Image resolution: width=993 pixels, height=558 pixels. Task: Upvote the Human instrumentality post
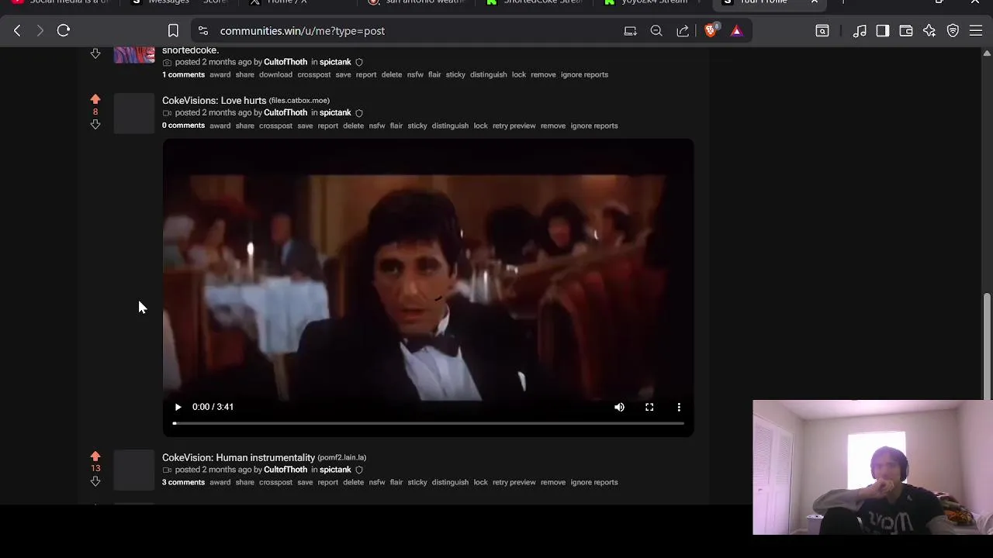(95, 456)
